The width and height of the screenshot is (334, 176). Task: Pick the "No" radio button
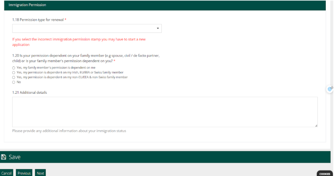(x=14, y=82)
